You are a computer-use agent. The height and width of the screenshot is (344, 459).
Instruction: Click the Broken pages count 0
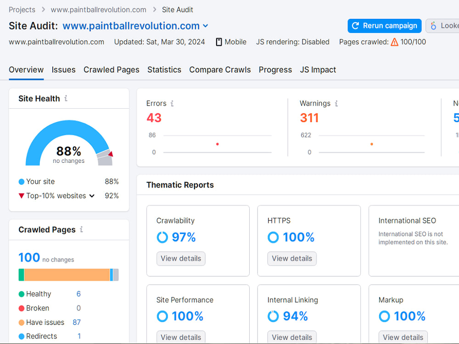(78, 308)
